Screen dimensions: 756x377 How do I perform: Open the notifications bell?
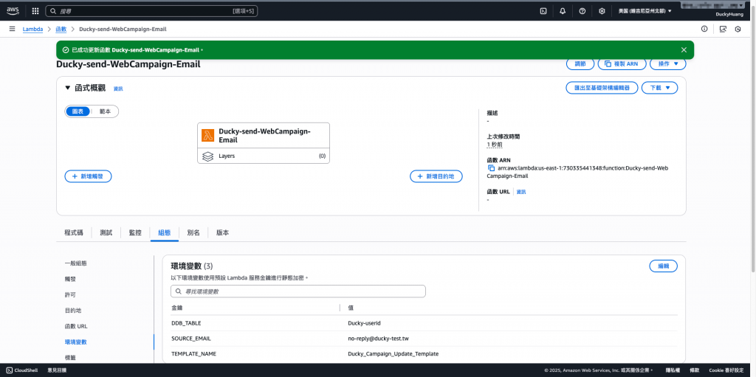(x=563, y=10)
